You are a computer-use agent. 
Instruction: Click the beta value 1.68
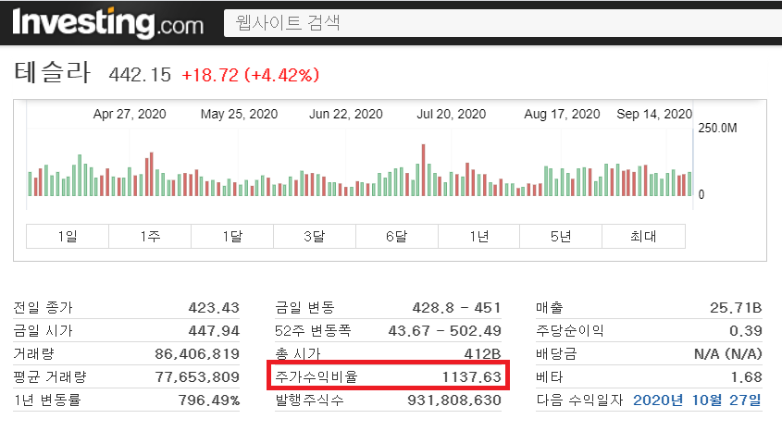[747, 376]
